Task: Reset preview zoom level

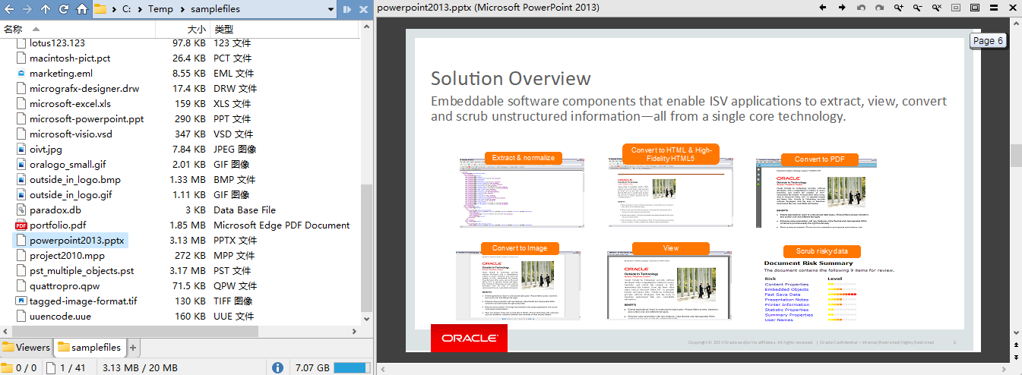Action: pos(937,8)
